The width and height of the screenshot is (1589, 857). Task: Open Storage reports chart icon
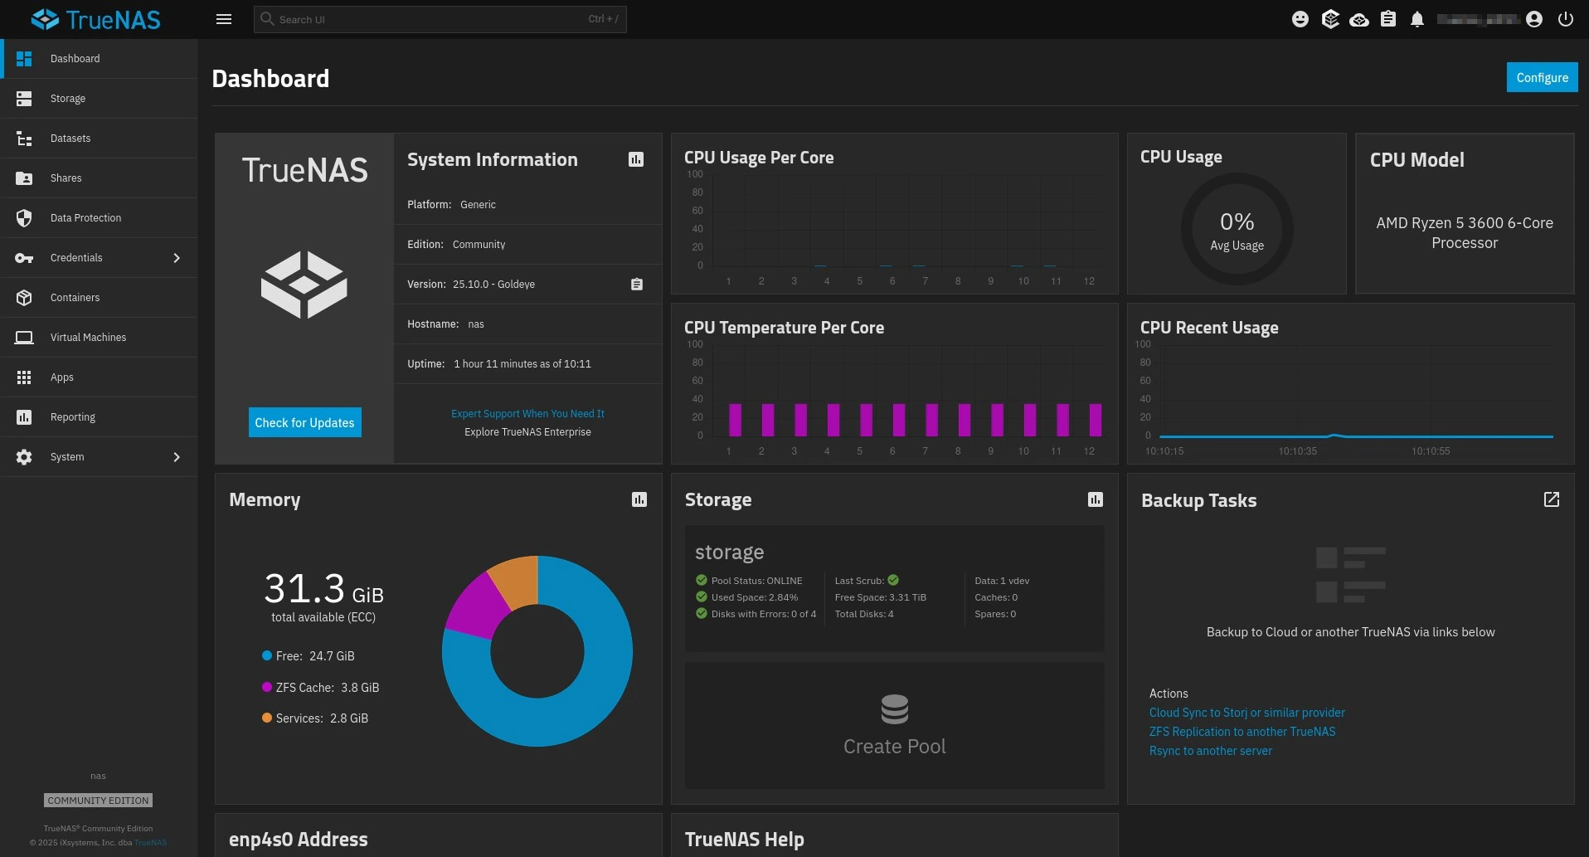pyautogui.click(x=1095, y=499)
